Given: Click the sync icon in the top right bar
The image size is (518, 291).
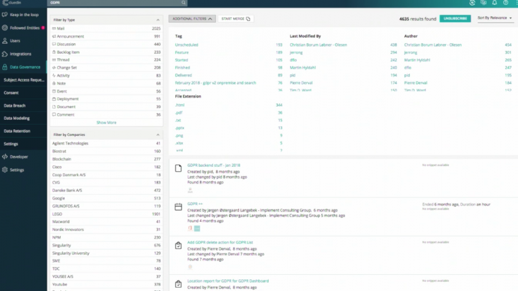Looking at the screenshot, I should coord(472,3).
